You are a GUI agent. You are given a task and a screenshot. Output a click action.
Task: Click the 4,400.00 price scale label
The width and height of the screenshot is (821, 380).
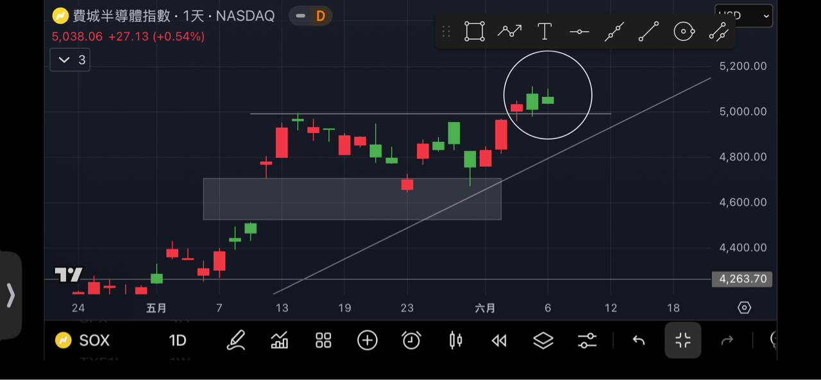743,248
